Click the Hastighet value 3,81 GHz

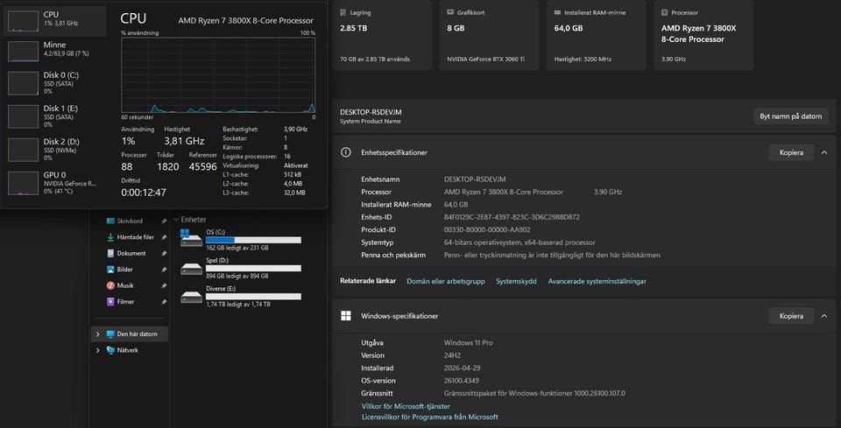(x=184, y=142)
